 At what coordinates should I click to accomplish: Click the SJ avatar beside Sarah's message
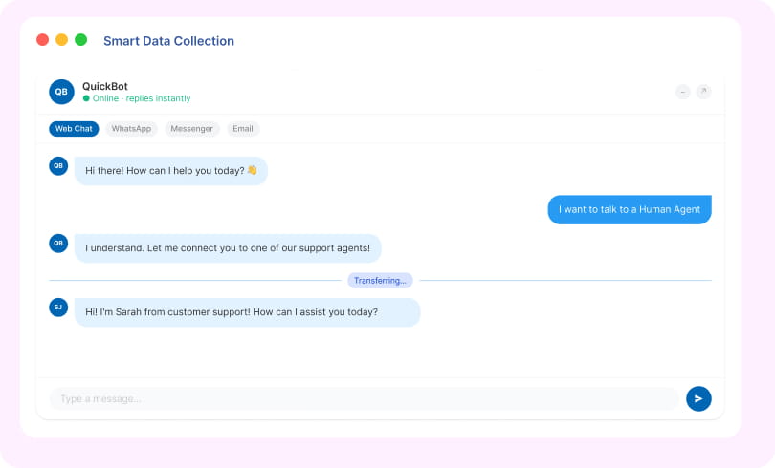click(x=58, y=308)
